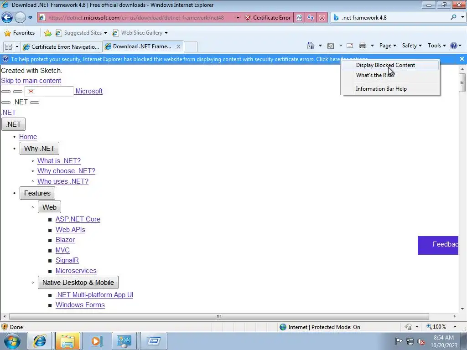
Task: Click the horizontal scrollbar thumb
Action: coord(219,316)
